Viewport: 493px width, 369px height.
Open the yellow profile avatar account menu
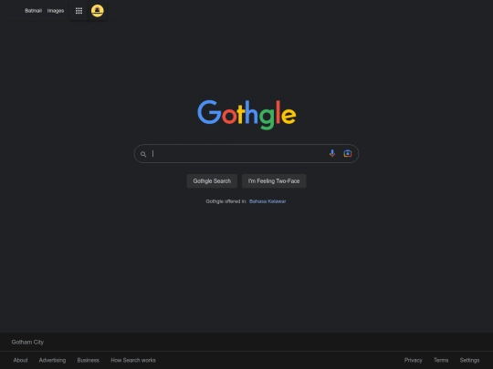(x=97, y=11)
